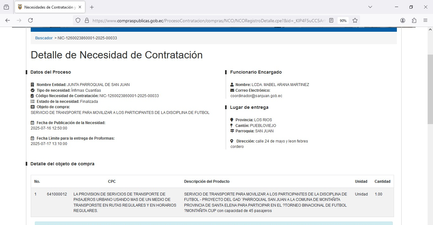The height and width of the screenshot is (225, 433).
Task: Close the Necesidades de Contratación tab
Action: click(x=80, y=7)
